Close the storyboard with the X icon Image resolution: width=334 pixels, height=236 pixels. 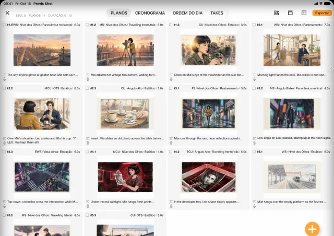7,13
